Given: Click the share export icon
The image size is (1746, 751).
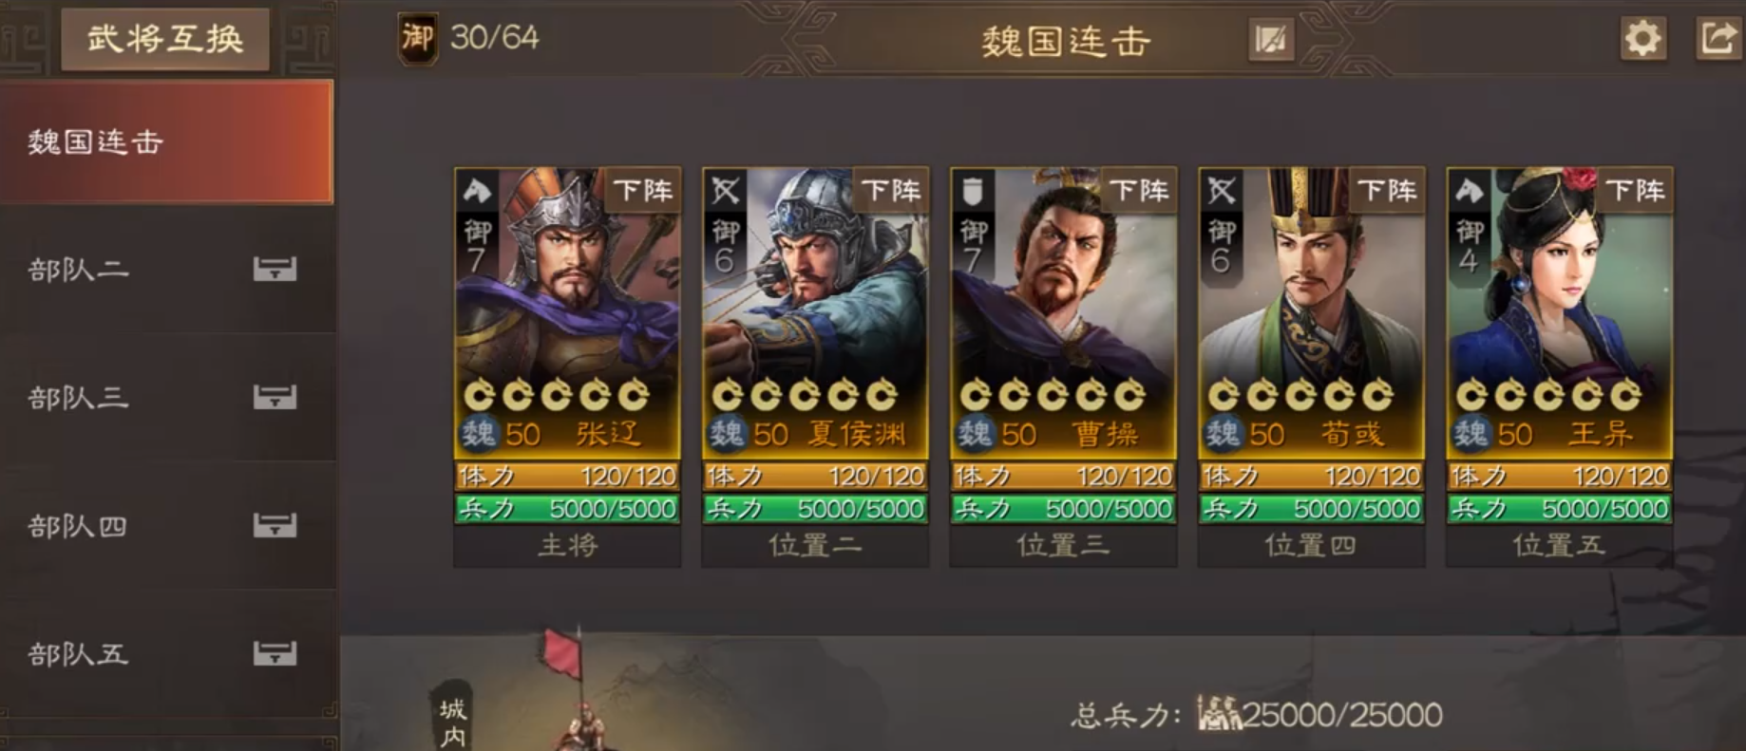Looking at the screenshot, I should click(1718, 39).
